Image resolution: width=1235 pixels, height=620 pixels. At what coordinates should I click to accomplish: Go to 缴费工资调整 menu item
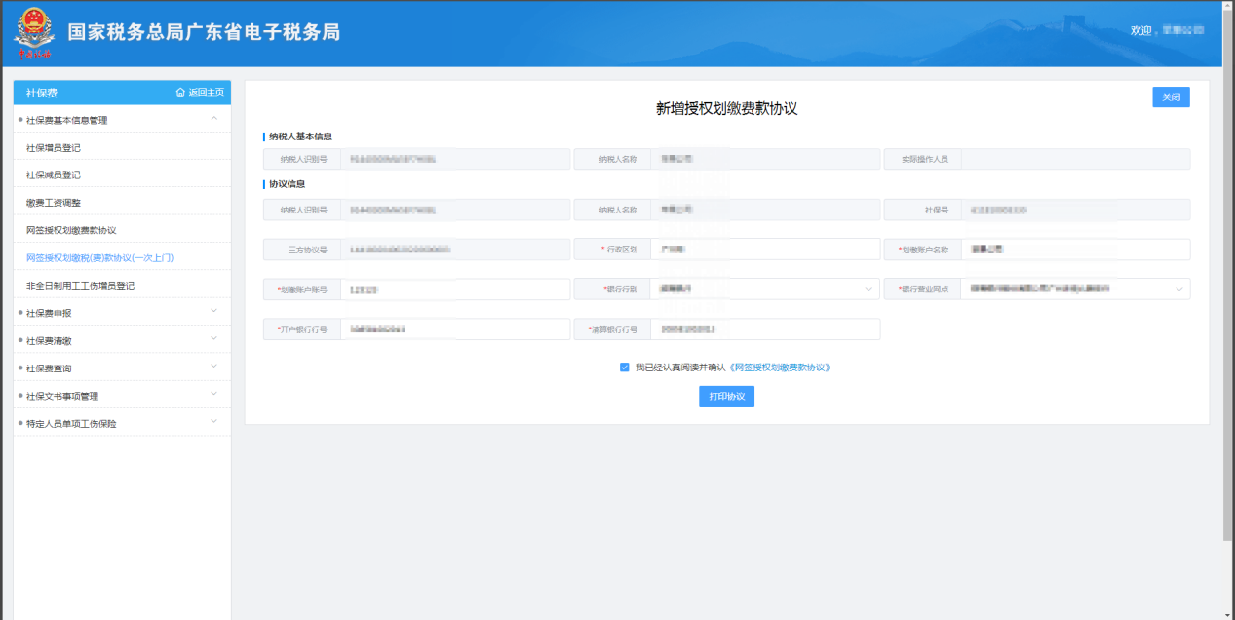tap(54, 203)
